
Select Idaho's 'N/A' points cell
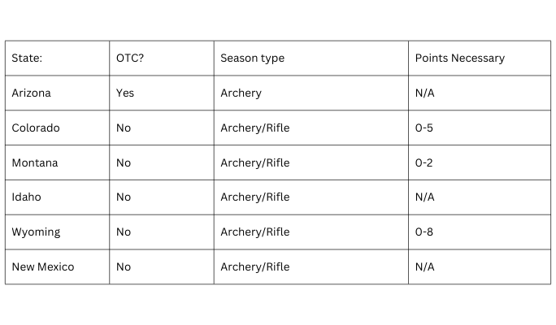[x=424, y=197]
